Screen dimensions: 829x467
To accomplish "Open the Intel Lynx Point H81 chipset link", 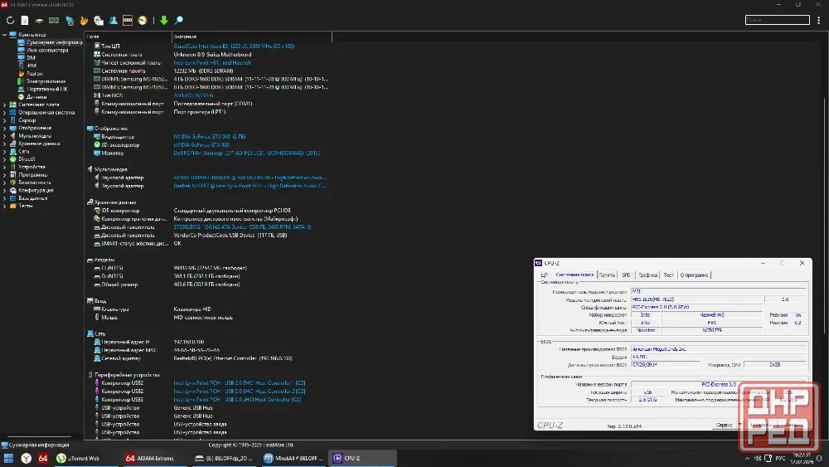I will click(212, 62).
